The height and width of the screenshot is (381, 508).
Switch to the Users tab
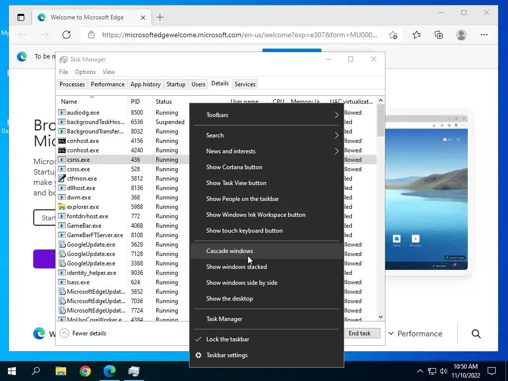198,84
